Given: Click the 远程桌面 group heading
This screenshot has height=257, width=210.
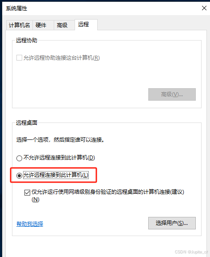Looking at the screenshot, I should pyautogui.click(x=27, y=122).
